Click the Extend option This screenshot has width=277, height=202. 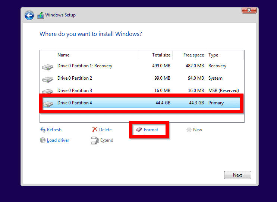(107, 140)
